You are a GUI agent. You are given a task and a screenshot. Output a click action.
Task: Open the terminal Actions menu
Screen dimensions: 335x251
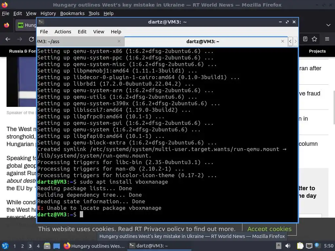[x=63, y=32]
